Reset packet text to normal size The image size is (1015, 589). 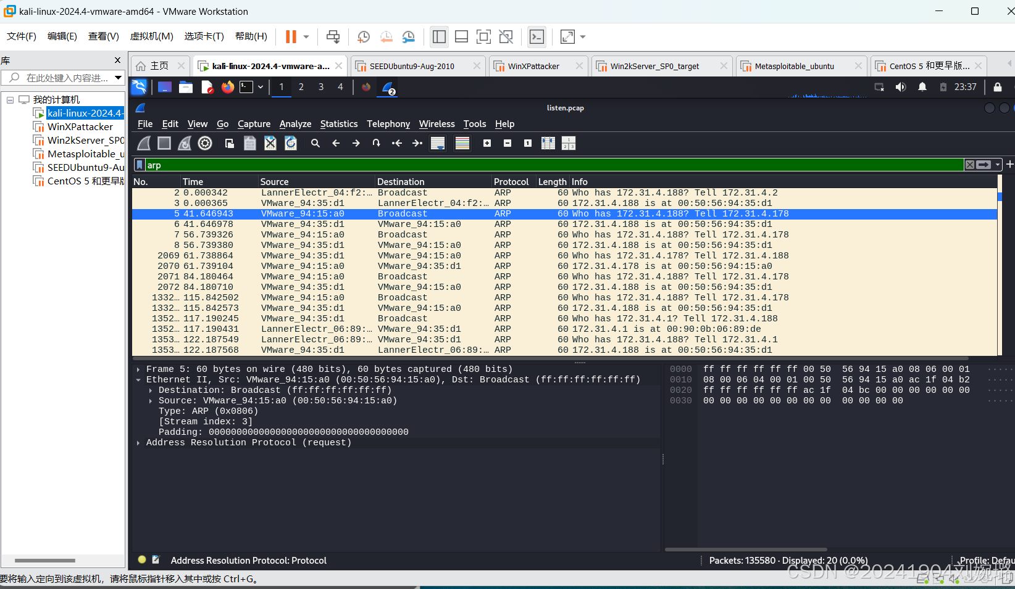(528, 143)
